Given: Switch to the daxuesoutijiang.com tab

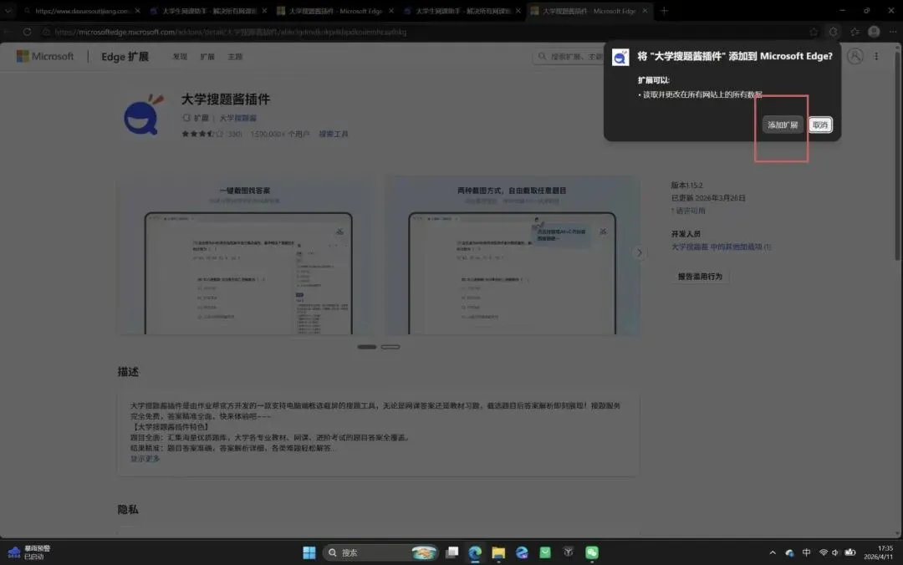Looking at the screenshot, I should point(80,10).
